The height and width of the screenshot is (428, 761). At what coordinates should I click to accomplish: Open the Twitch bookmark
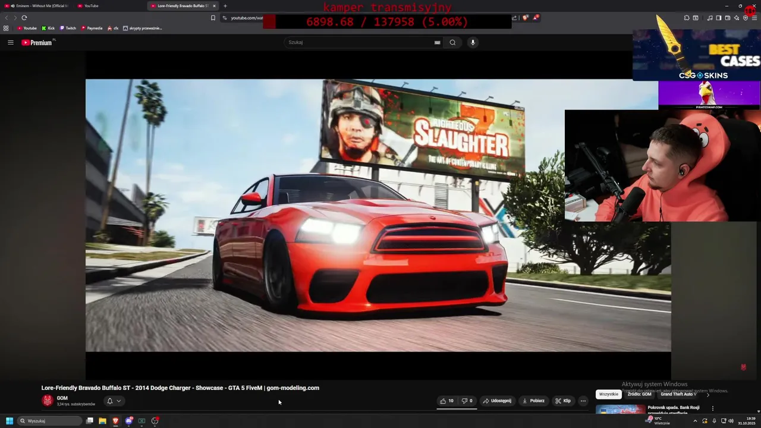[x=68, y=28]
